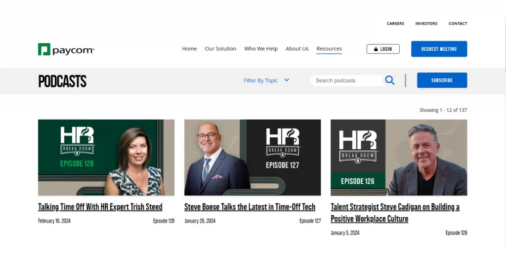Click the Request Meeting button
506x264 pixels.
pos(439,49)
